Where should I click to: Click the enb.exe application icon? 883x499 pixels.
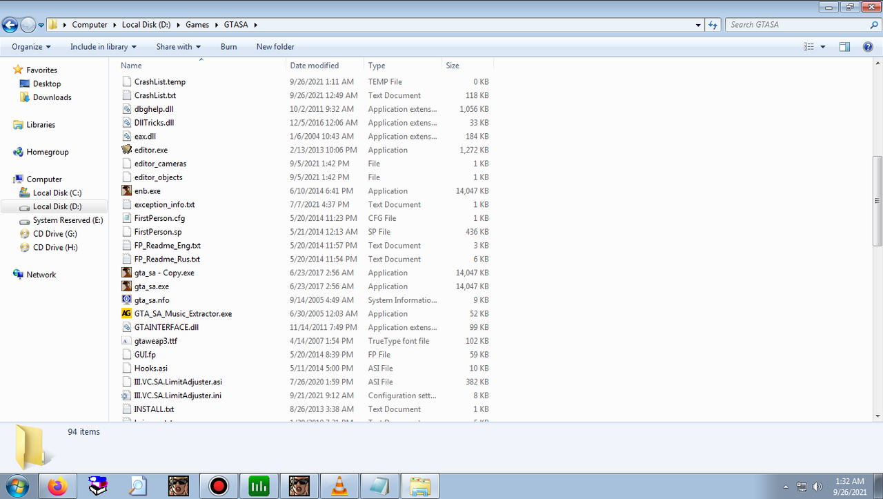(x=126, y=190)
